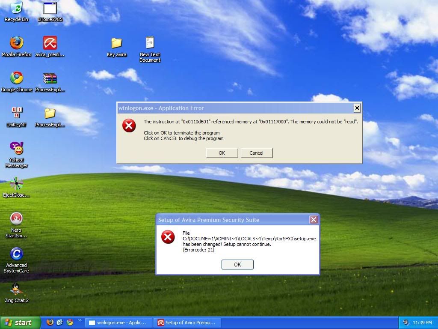Click the Internet Explorer quick launch icon

click(x=59, y=322)
